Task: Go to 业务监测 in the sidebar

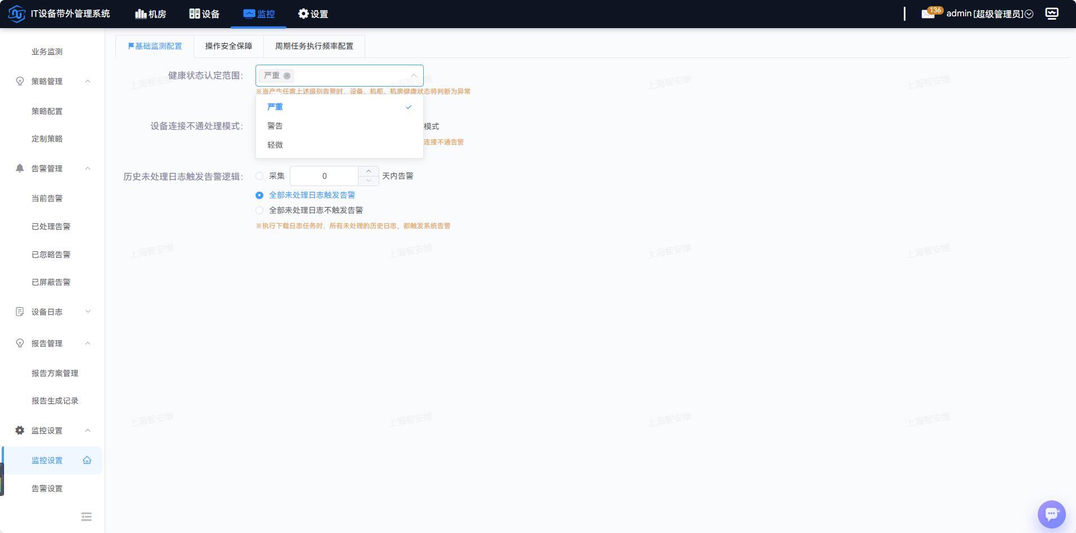Action: (x=47, y=52)
